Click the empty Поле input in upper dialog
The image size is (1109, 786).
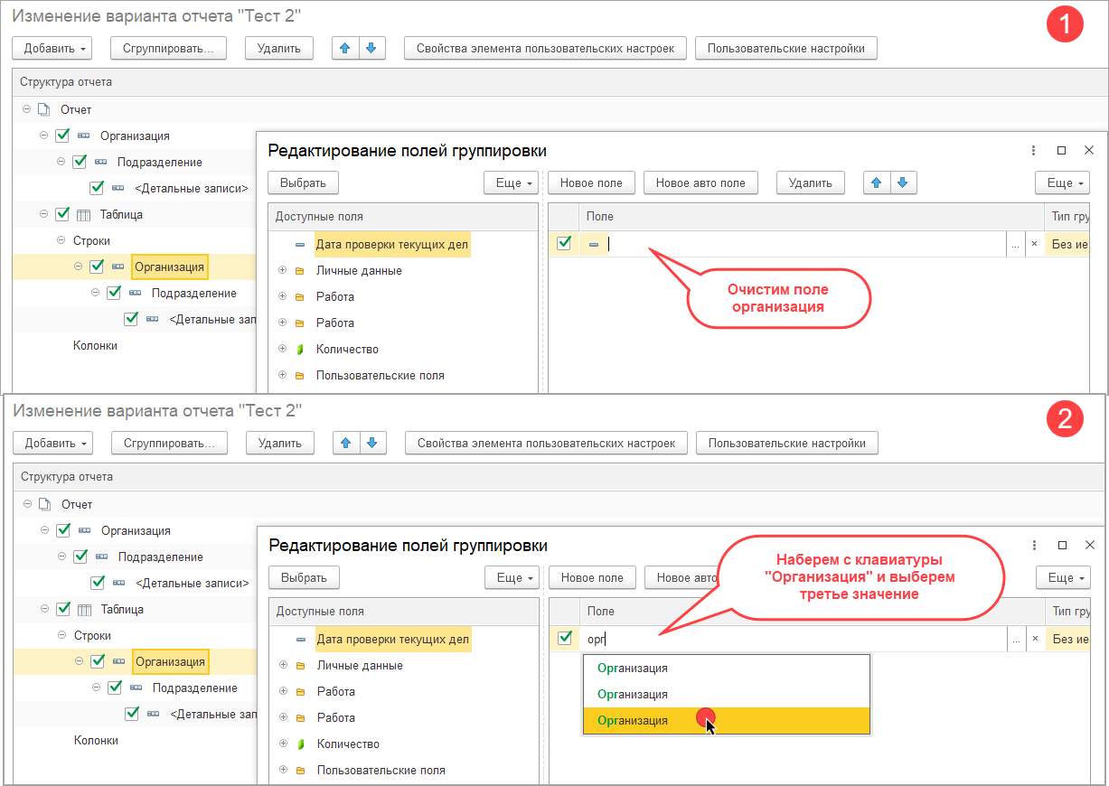coord(806,244)
